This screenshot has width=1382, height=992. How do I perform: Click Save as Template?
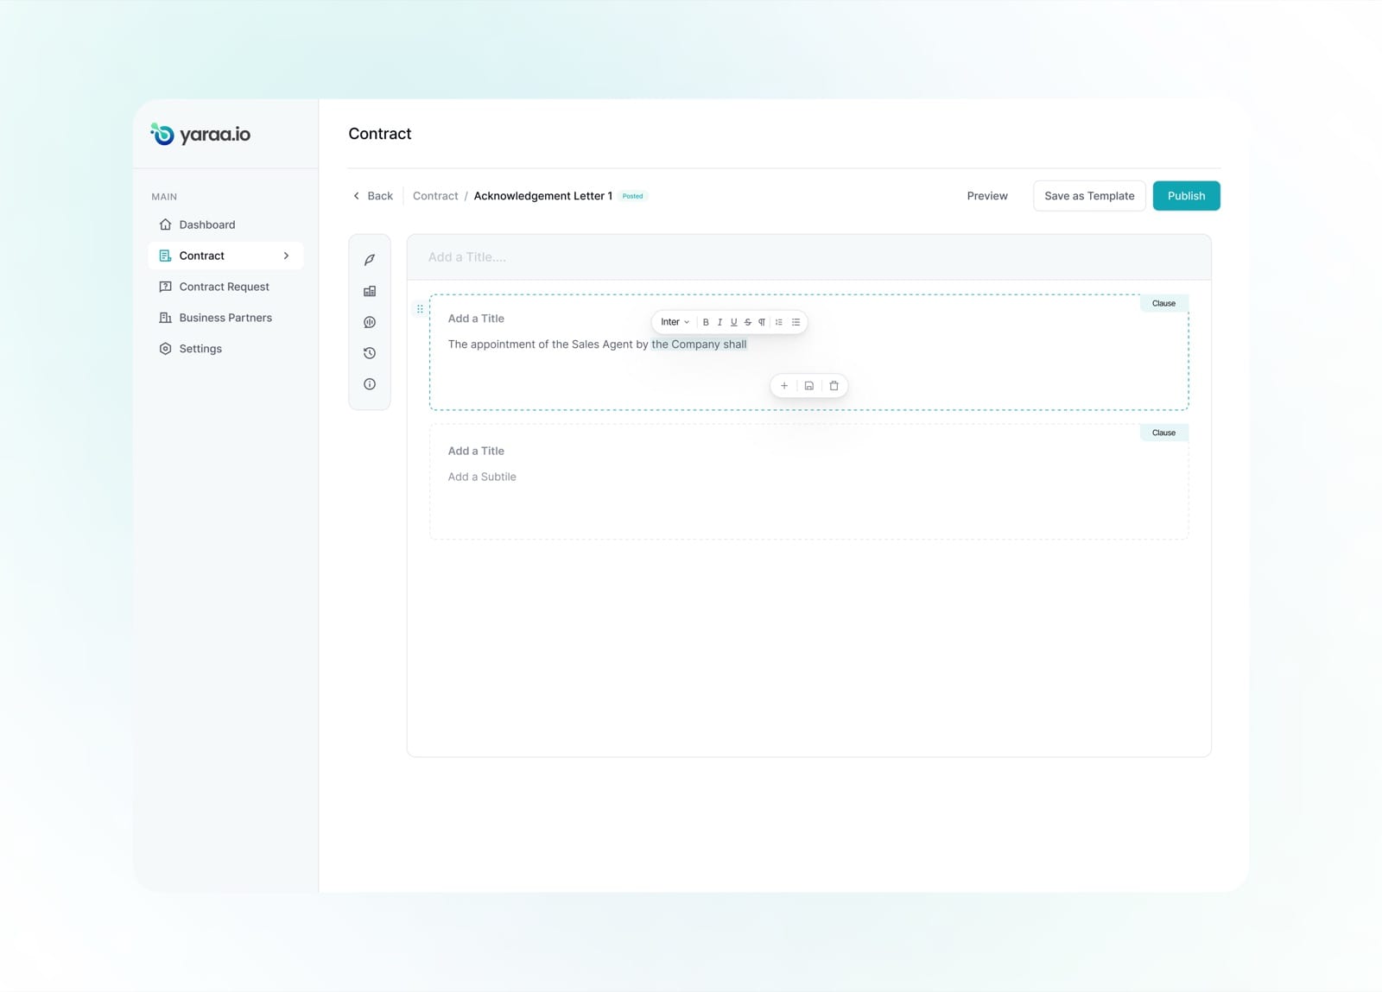click(1089, 196)
